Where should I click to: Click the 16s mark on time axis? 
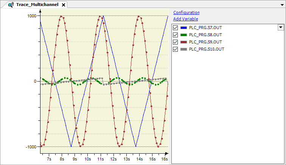pyautogui.click(x=165, y=160)
